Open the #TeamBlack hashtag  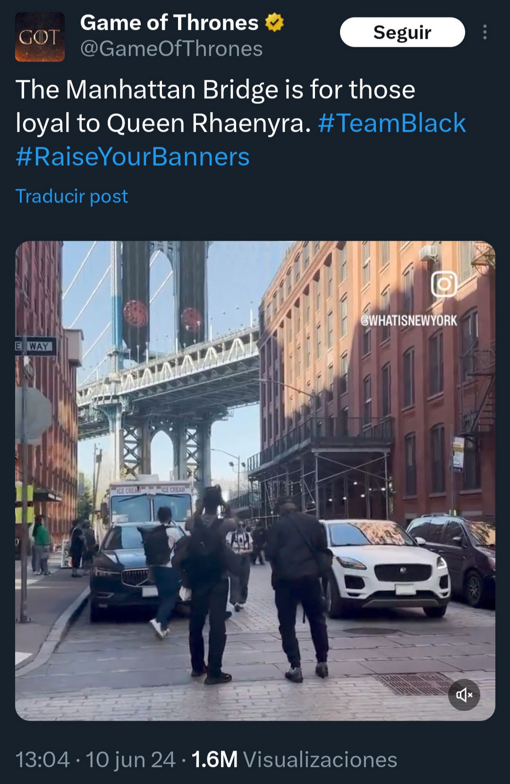pyautogui.click(x=392, y=123)
